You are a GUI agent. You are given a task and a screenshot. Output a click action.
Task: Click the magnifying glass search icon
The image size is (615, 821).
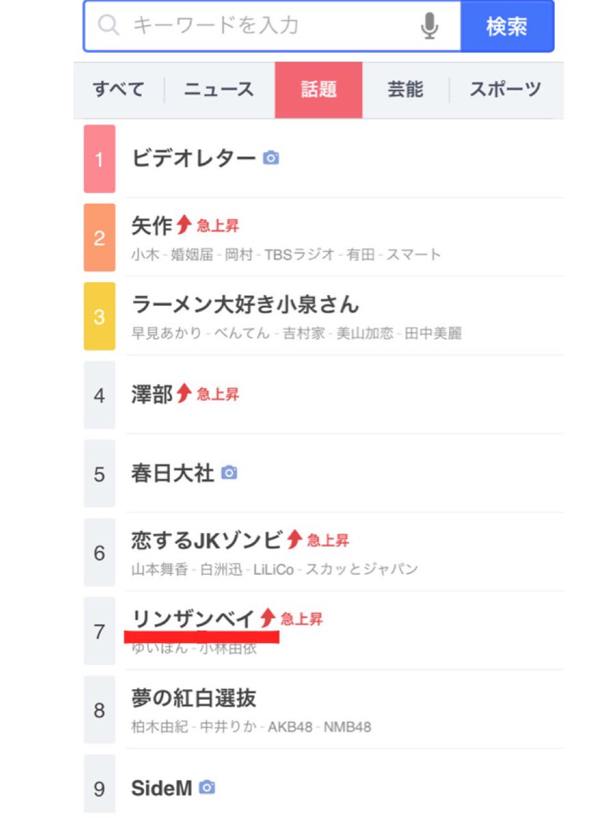click(108, 26)
